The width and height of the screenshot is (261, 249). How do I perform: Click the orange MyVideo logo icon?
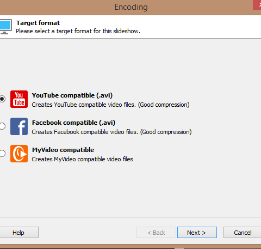pyautogui.click(x=19, y=154)
